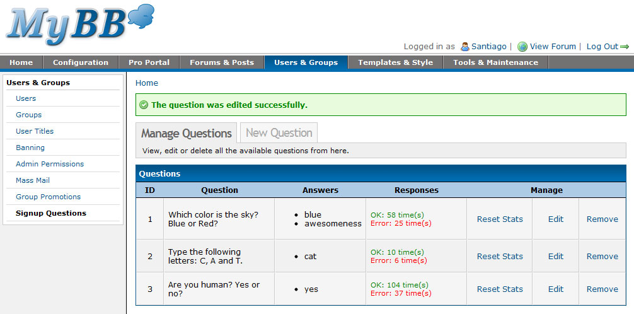The height and width of the screenshot is (314, 634).
Task: Open the Configuration menu
Action: (x=81, y=62)
